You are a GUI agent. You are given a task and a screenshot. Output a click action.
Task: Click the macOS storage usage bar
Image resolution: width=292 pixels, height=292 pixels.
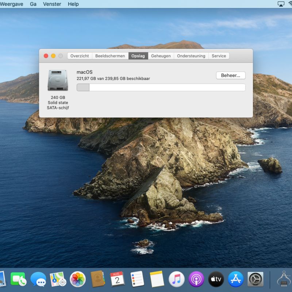tap(161, 88)
